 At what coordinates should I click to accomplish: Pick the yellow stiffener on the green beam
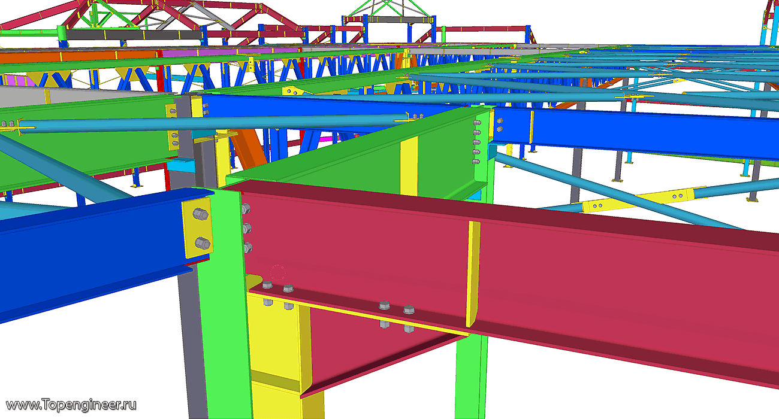(x=409, y=166)
